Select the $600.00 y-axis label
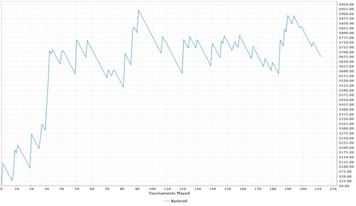The height and width of the screenshot is (206, 356). (x=346, y=71)
